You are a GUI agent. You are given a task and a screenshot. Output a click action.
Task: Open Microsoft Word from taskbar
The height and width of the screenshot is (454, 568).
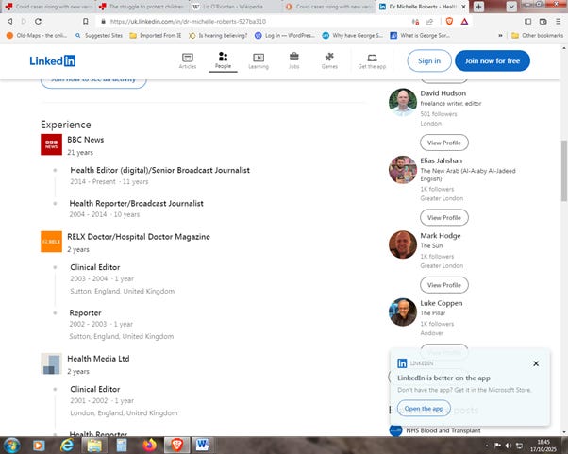pos(203,445)
